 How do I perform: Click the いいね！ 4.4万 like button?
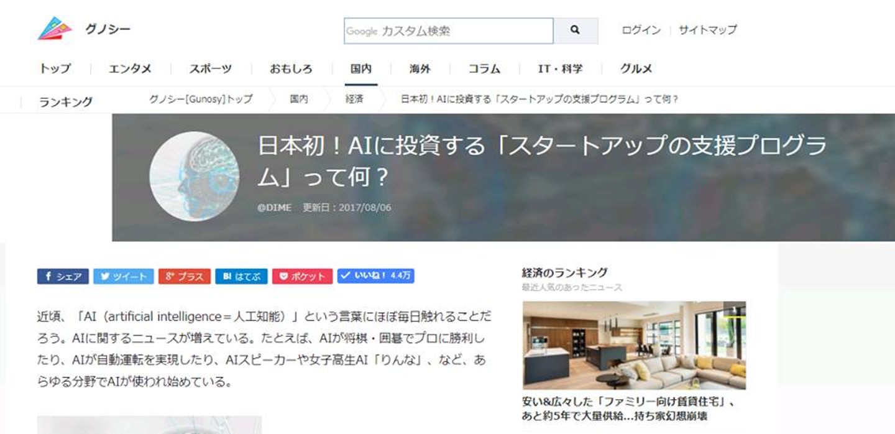(x=375, y=276)
